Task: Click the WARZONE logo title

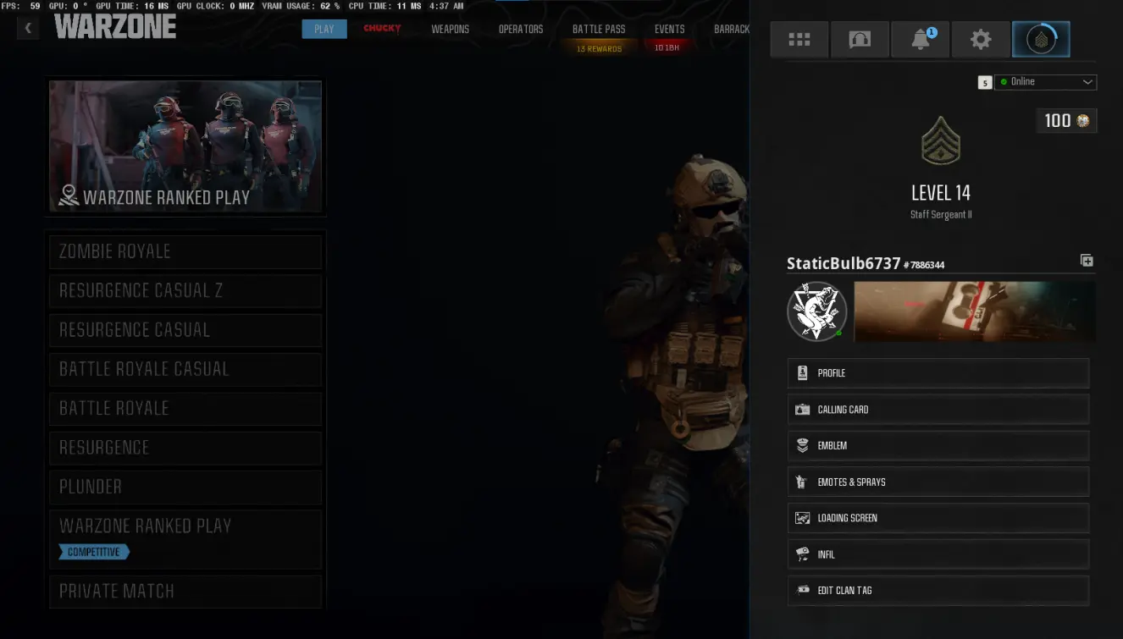Action: click(115, 27)
